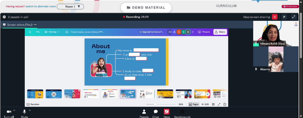This screenshot has width=303, height=118.
Task: Select slide thumbnail 7
Action: 146,94
